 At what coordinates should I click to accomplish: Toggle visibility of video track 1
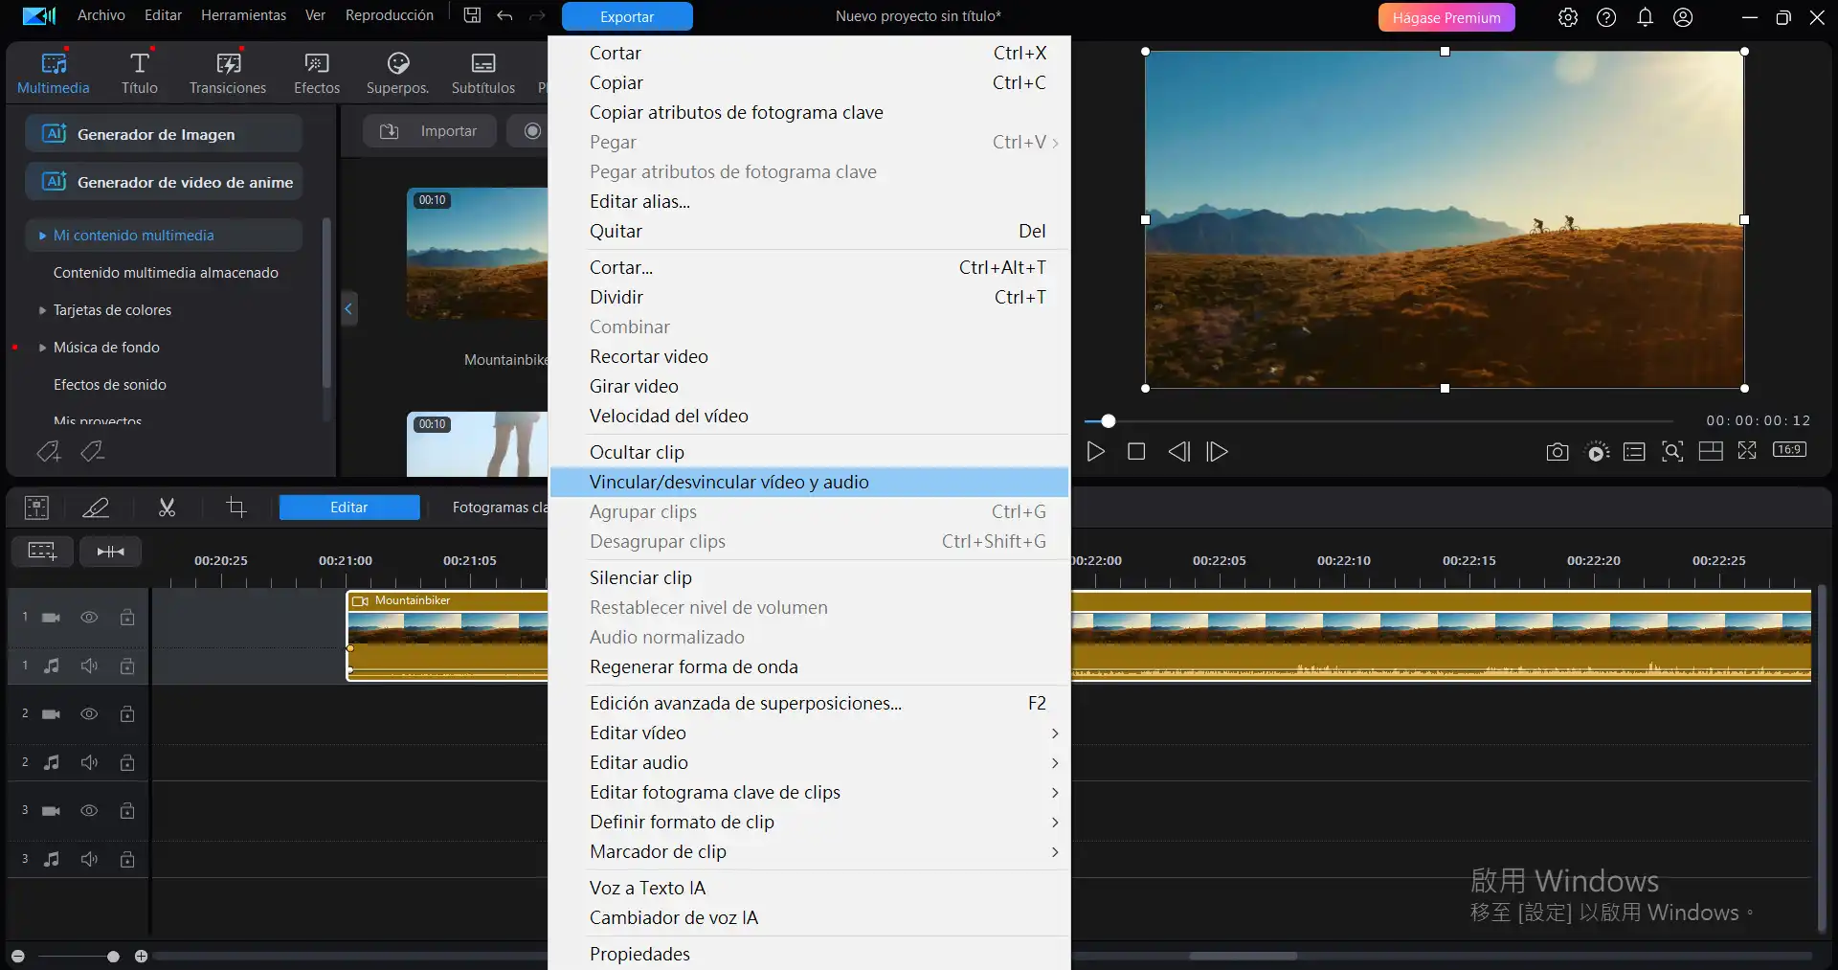coord(89,618)
